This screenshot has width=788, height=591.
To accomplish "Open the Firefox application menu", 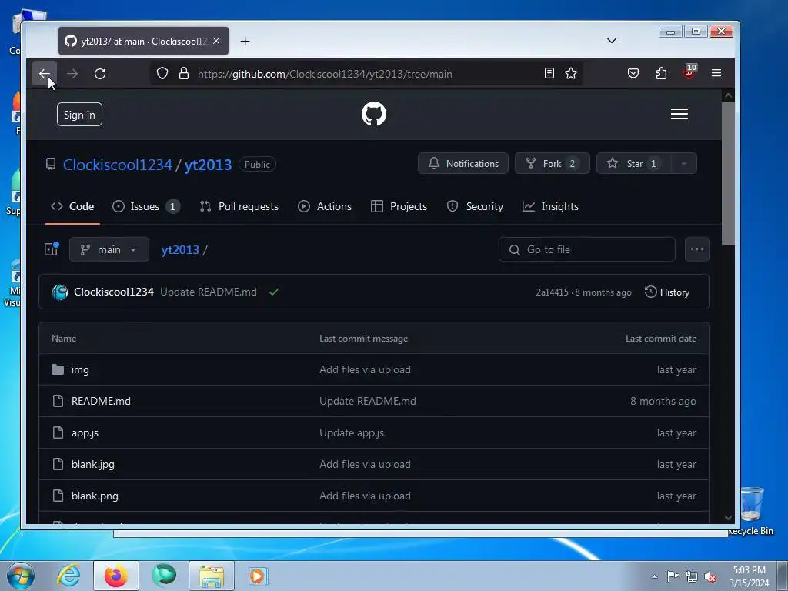I will 716,73.
